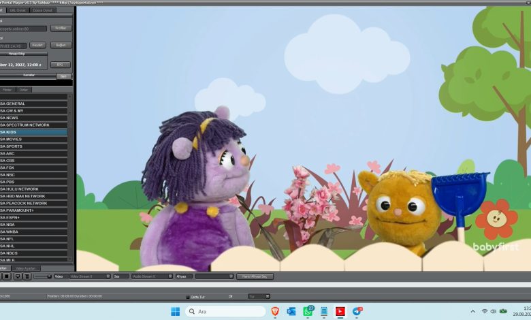Click the monitor icon button beside Stop
The width and height of the screenshot is (531, 320).
tap(18, 276)
